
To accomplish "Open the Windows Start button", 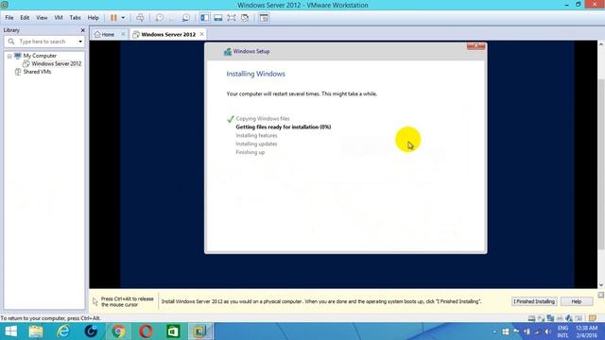I will point(10,331).
